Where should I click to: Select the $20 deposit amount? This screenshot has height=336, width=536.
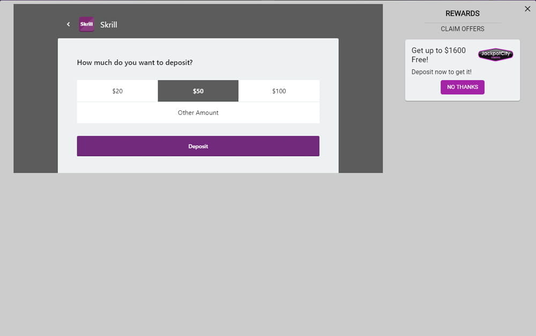117,91
